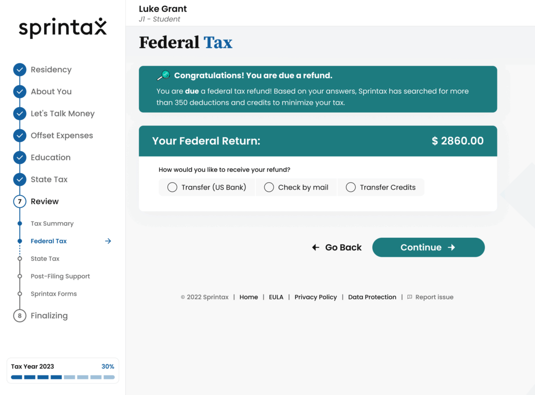Click the About You checkmark icon

point(20,92)
